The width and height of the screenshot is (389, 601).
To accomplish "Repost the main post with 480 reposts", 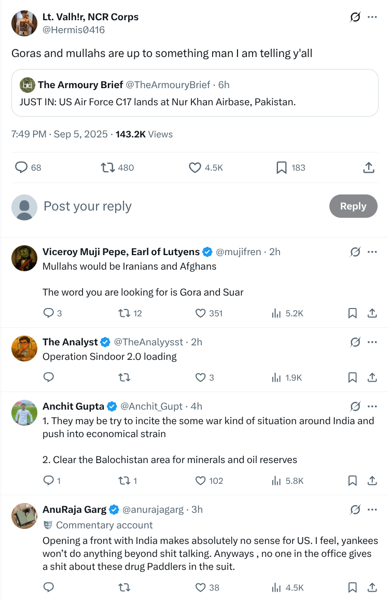I will click(x=108, y=167).
